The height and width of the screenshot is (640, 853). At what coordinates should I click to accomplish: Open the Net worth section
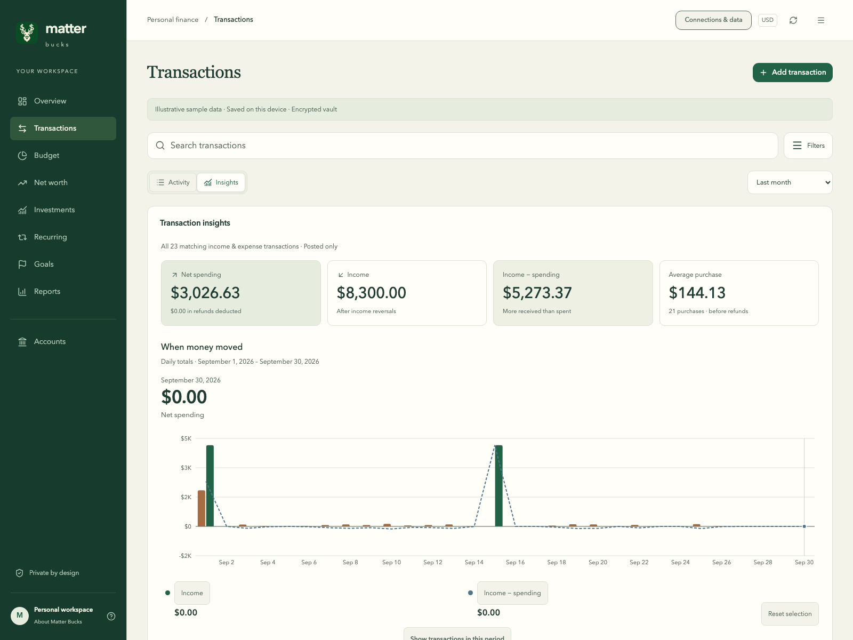point(63,183)
